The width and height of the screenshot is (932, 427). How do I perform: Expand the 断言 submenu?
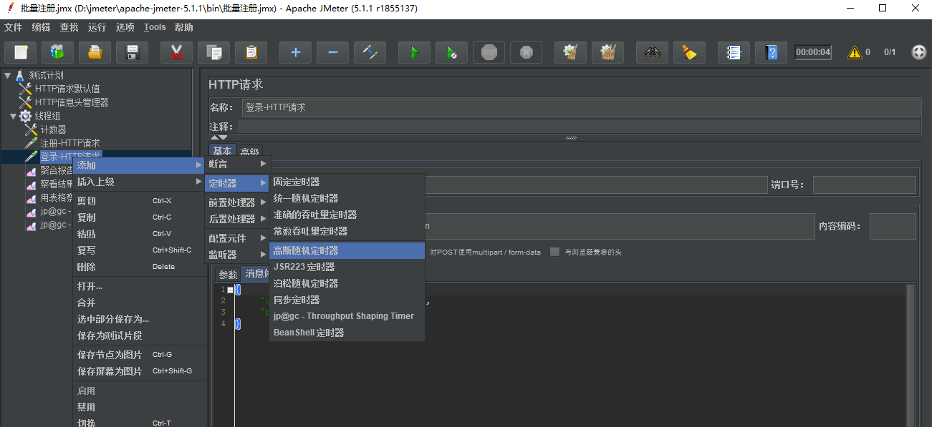[238, 165]
